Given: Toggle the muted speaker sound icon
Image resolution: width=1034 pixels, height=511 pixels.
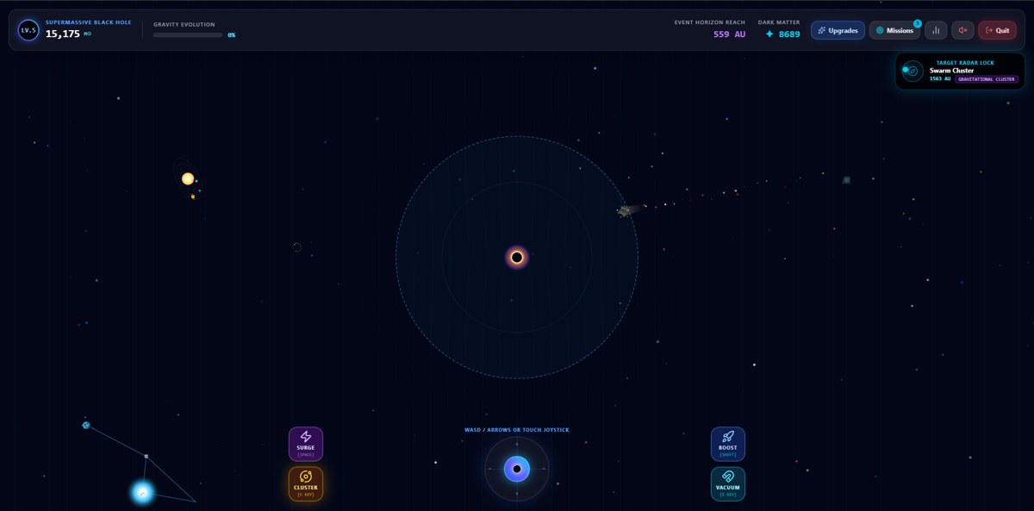Looking at the screenshot, I should (x=962, y=30).
